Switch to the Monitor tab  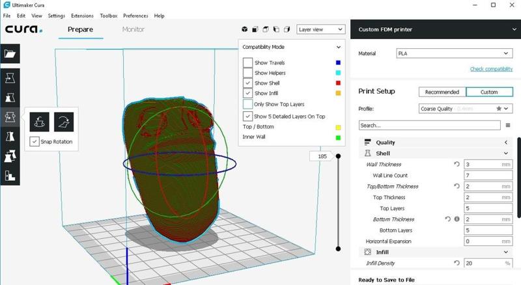(134, 29)
